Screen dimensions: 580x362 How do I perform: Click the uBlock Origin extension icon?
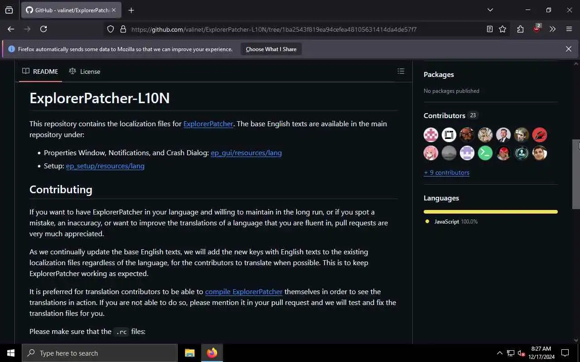click(x=537, y=29)
